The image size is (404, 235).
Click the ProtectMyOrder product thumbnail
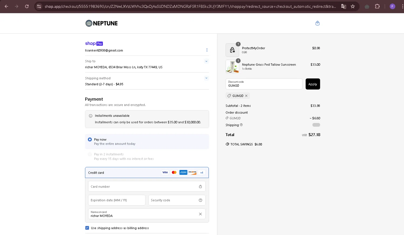pyautogui.click(x=232, y=50)
